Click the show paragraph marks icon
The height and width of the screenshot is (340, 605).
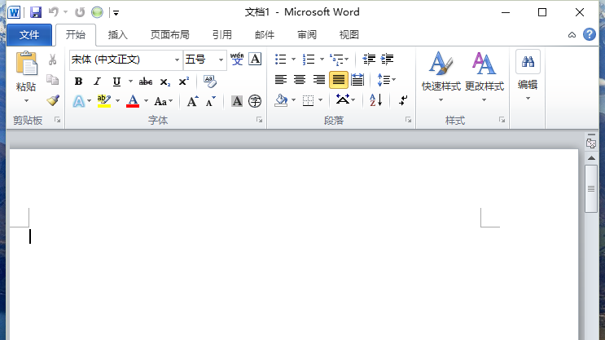click(x=403, y=100)
